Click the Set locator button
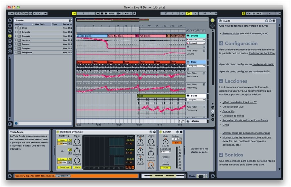Viewport: 291px width, 187px height. 193,31
